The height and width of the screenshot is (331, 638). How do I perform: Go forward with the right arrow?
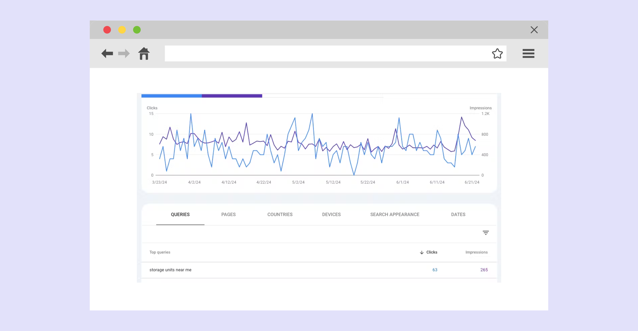tap(124, 54)
